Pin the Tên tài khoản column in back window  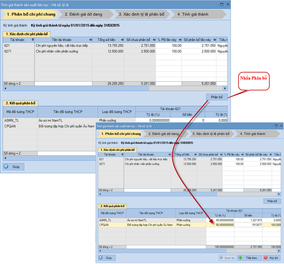tap(91, 40)
